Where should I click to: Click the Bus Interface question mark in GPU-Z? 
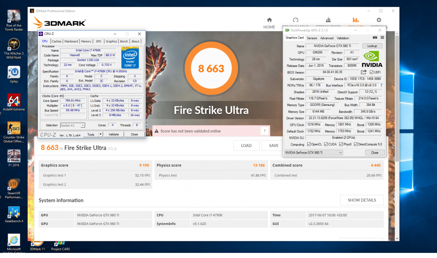click(x=381, y=85)
